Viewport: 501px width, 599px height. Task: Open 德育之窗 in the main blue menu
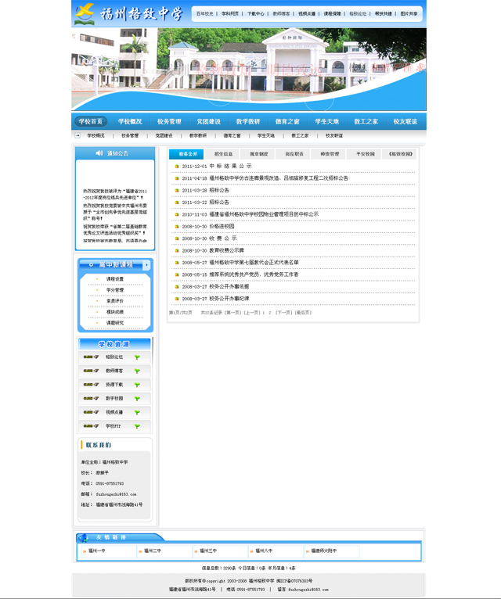click(x=287, y=121)
